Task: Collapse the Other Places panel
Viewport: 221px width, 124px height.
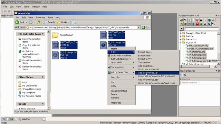Action: (43, 77)
